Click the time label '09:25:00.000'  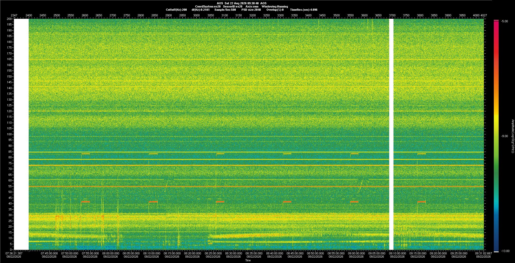[x=459, y=253]
